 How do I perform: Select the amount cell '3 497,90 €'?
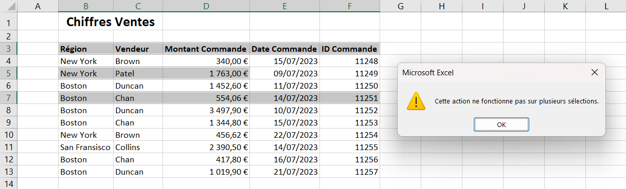point(206,110)
